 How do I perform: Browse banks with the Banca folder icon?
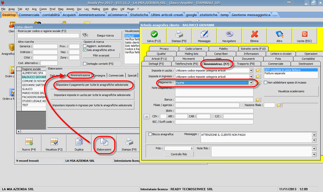[258, 99]
